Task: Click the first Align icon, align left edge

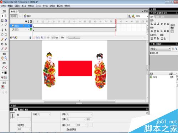Action: [152, 24]
